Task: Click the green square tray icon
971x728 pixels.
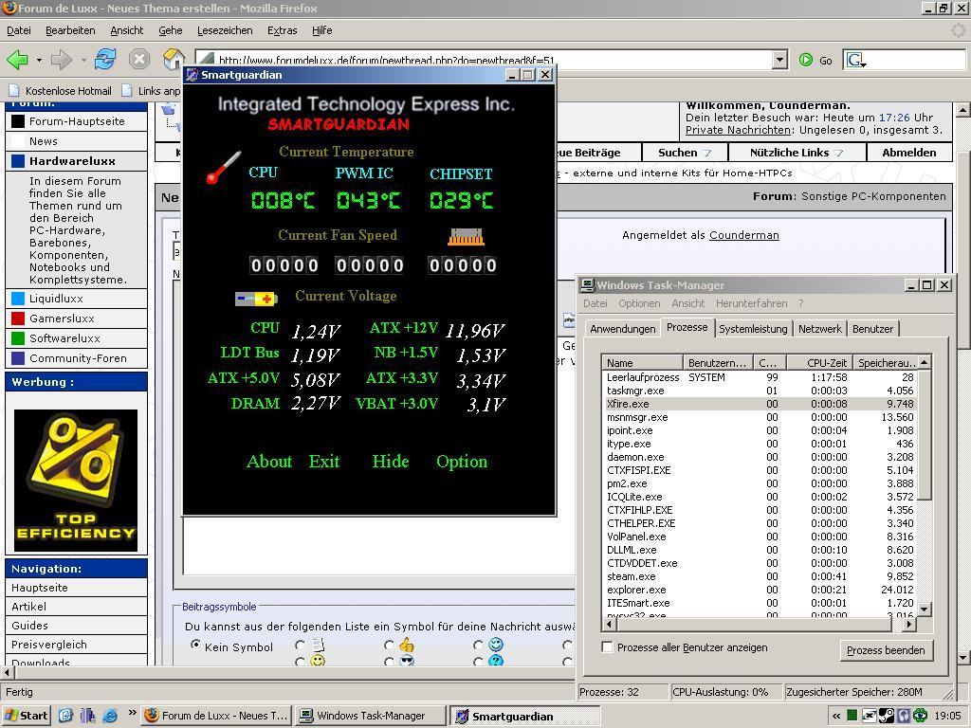Action: (852, 716)
